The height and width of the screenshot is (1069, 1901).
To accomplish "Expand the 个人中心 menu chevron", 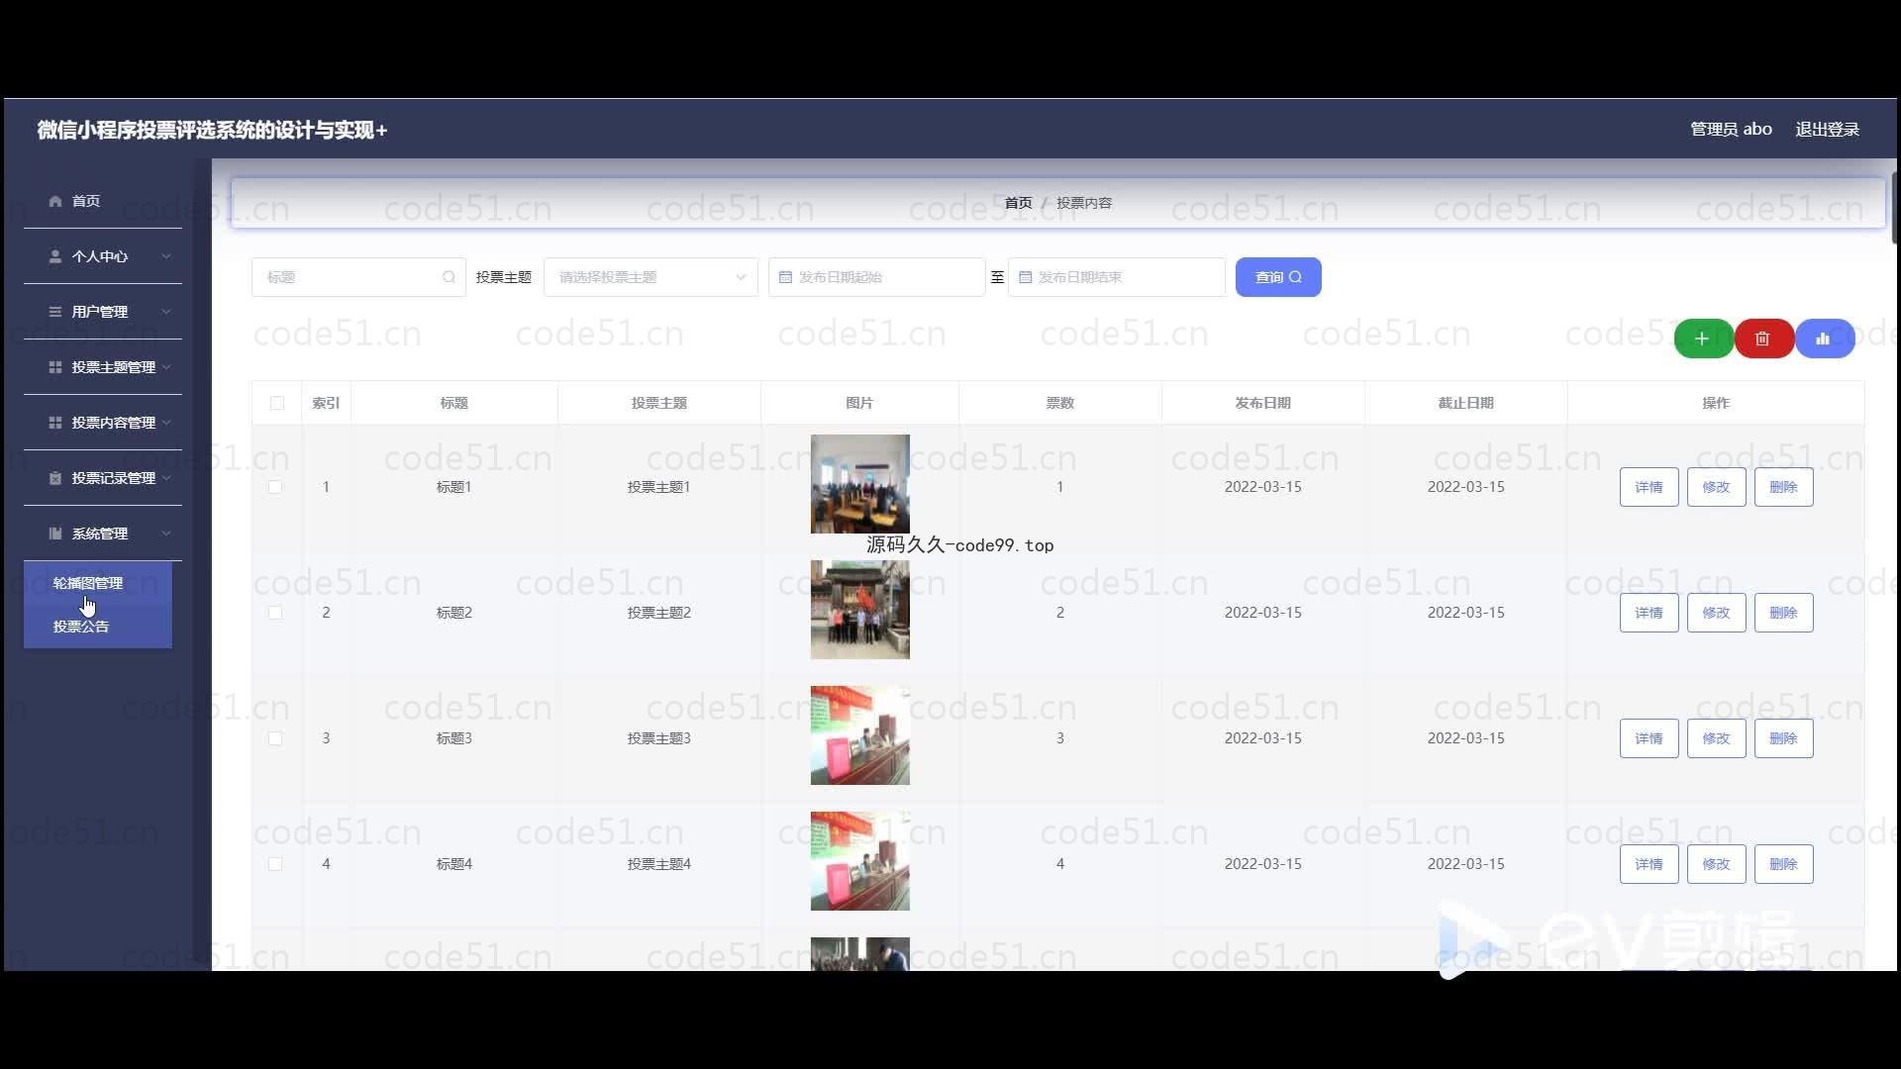I will (x=165, y=256).
